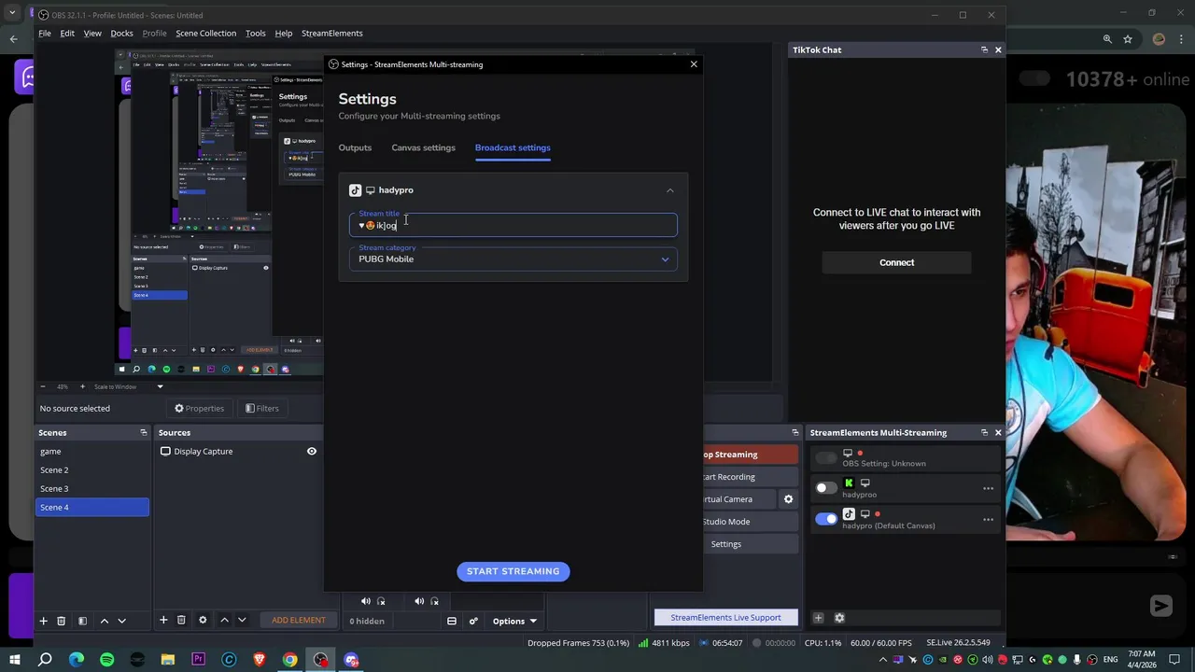1195x672 pixels.
Task: Pop out the TikTok Chat dock
Action: (984, 49)
